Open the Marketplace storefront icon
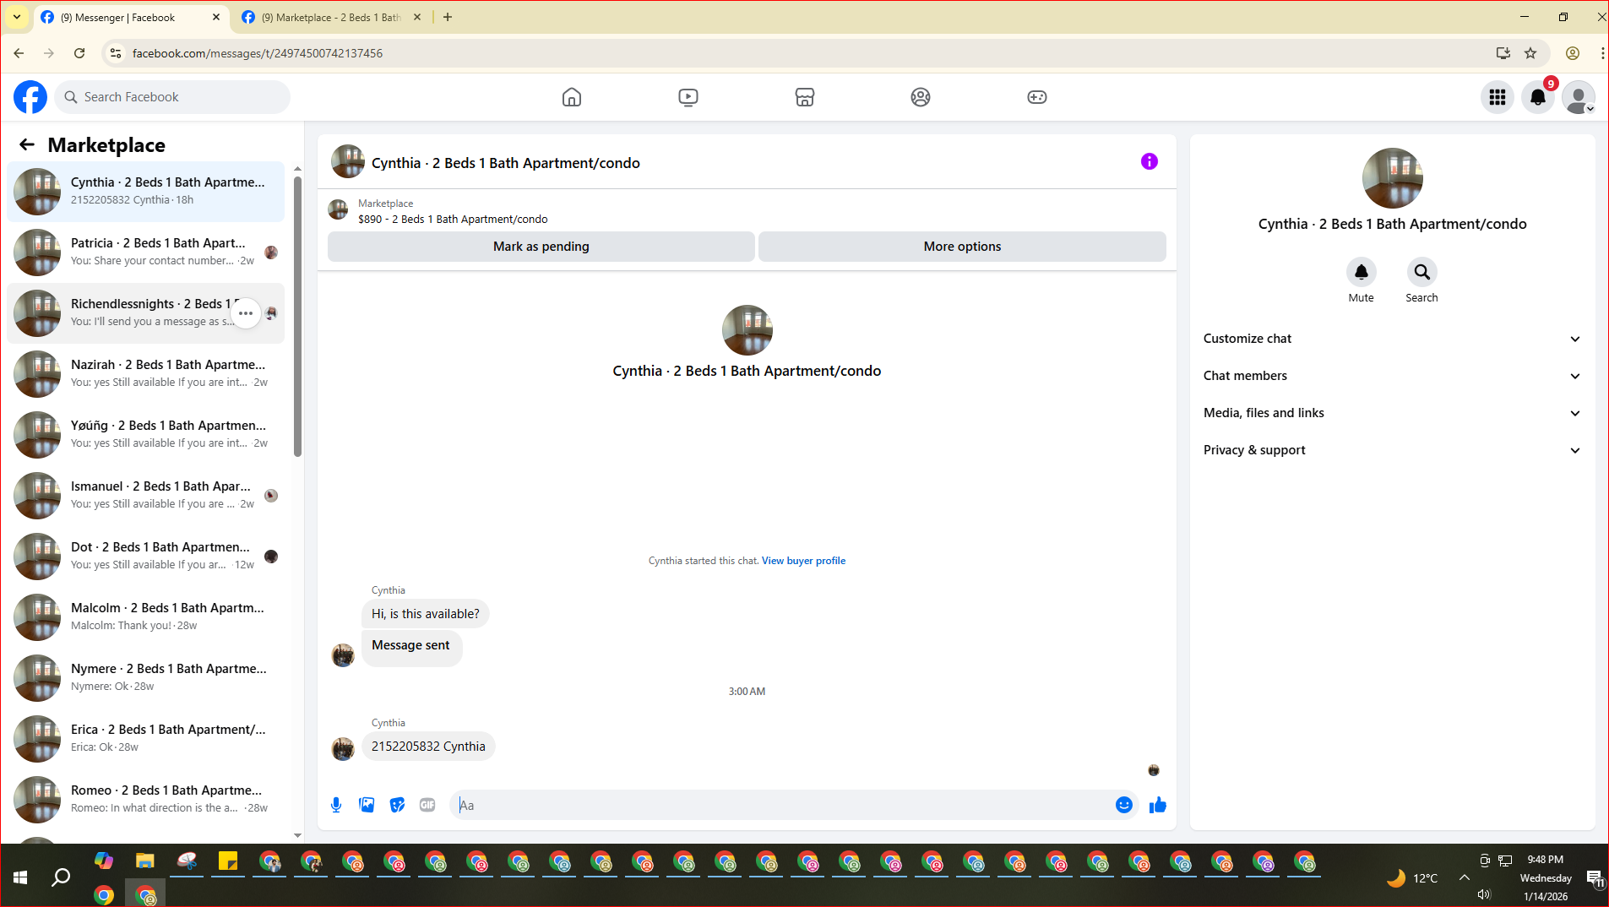 [805, 97]
